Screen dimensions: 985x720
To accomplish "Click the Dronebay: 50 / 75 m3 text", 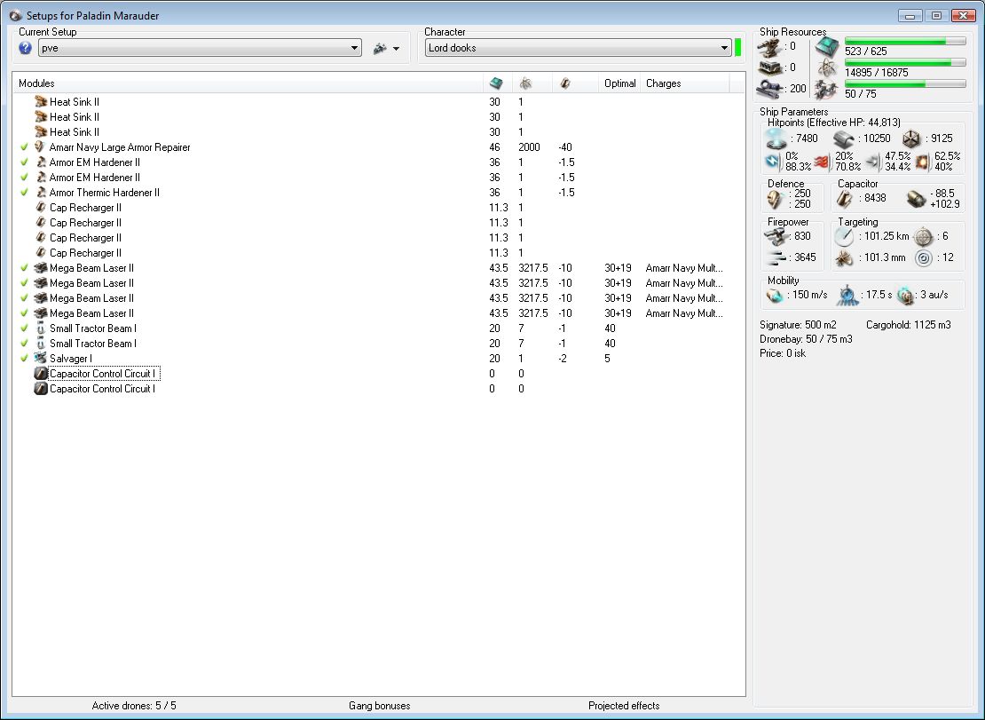I will click(x=806, y=339).
